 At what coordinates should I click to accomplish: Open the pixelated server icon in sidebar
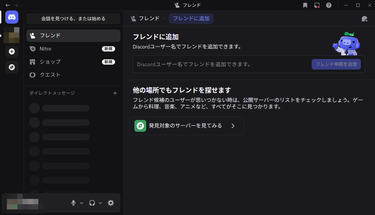coord(11,35)
